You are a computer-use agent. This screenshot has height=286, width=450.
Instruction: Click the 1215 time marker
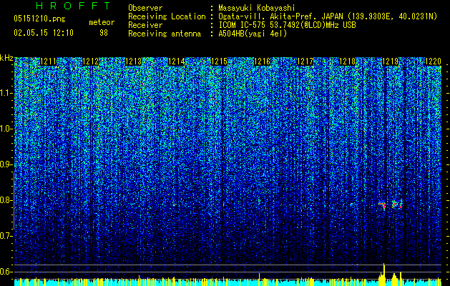[219, 61]
